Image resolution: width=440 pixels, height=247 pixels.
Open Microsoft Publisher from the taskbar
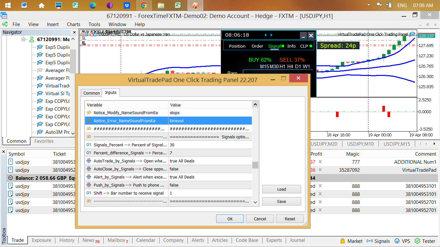(76, 5)
